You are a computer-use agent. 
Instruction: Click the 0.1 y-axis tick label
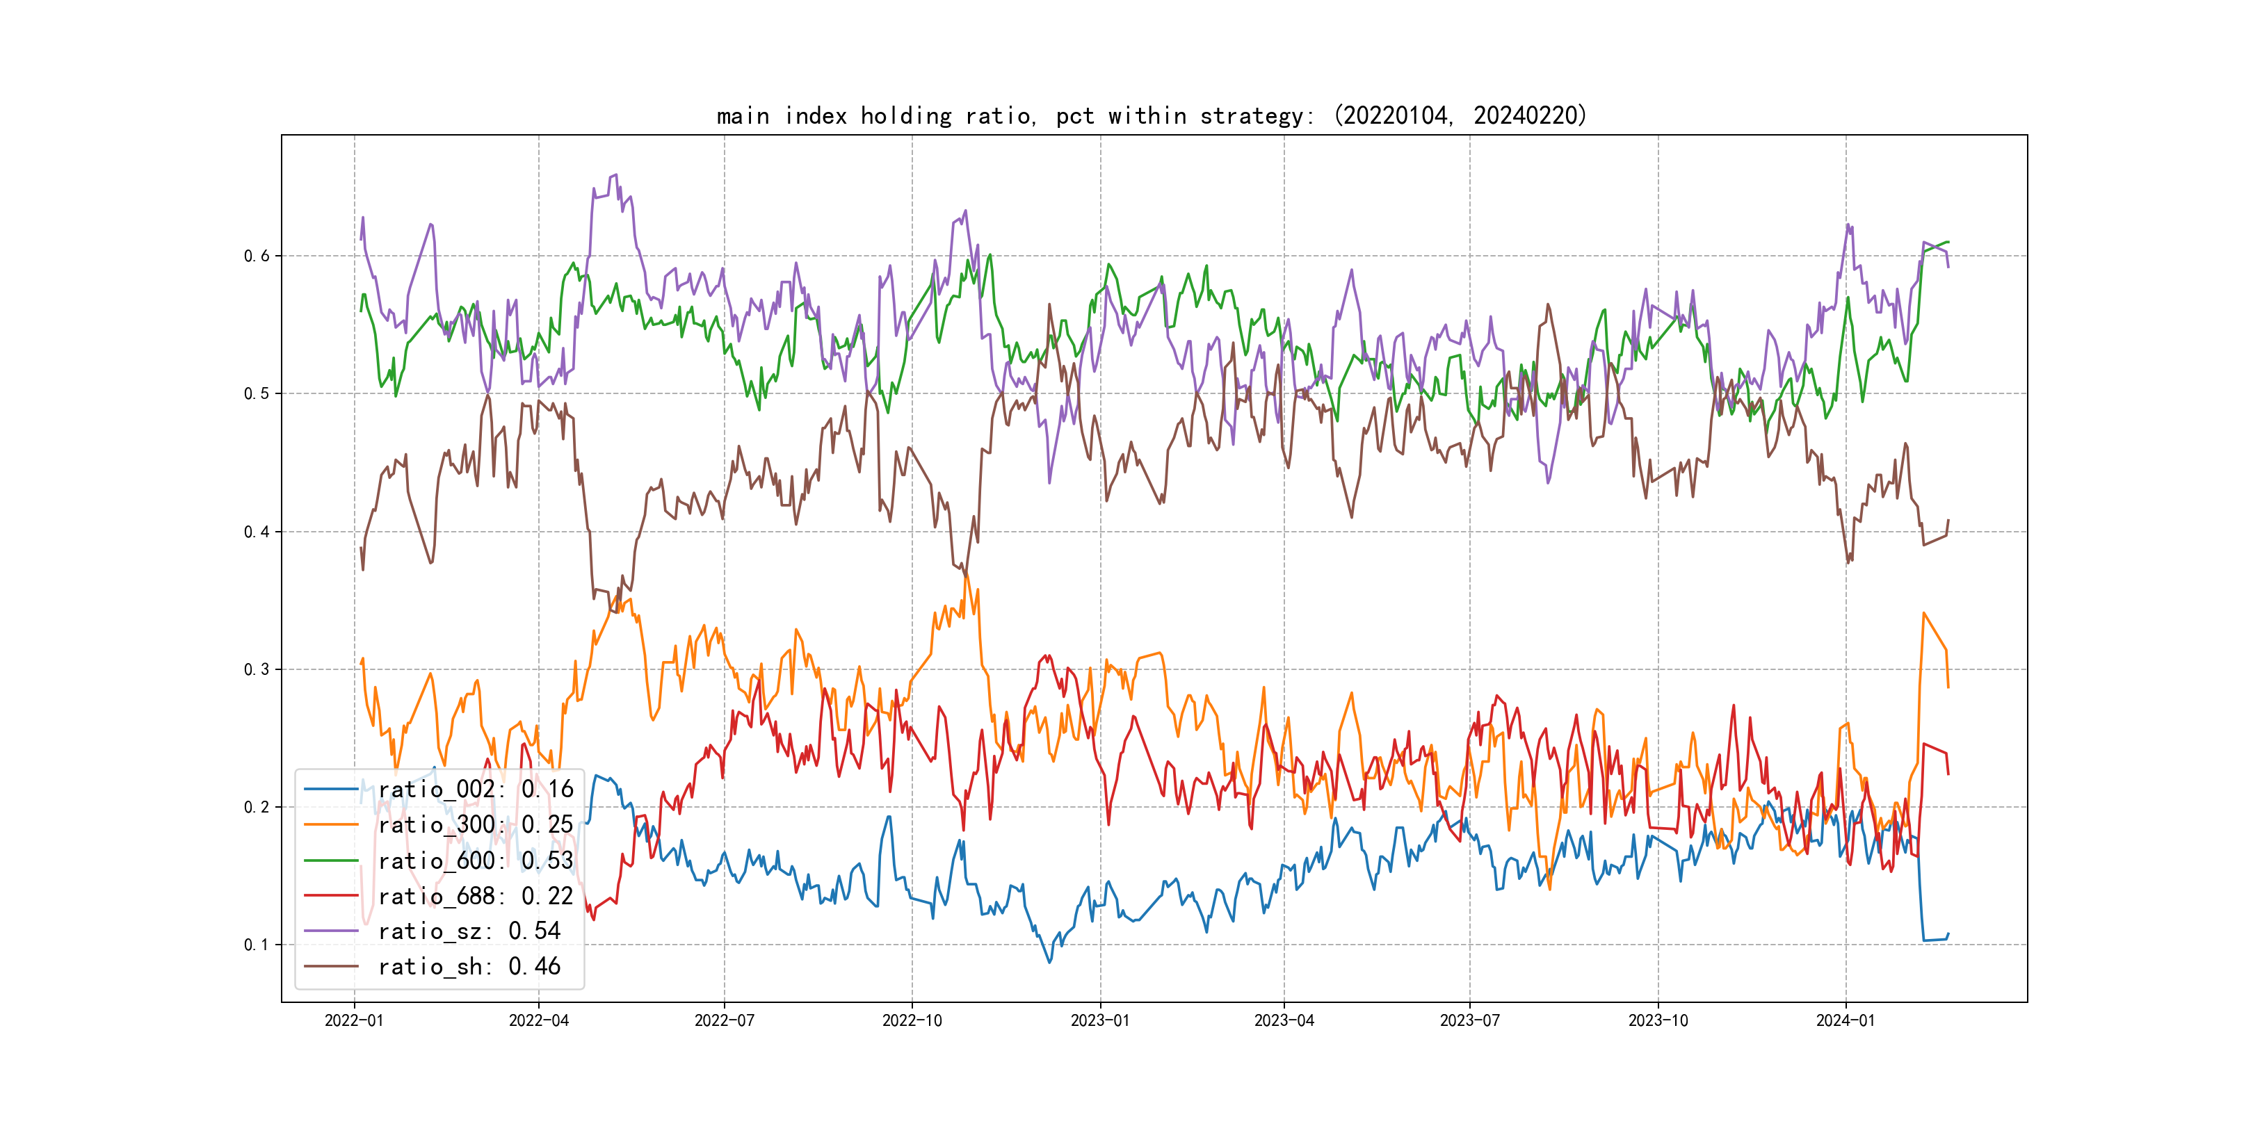coord(257,945)
